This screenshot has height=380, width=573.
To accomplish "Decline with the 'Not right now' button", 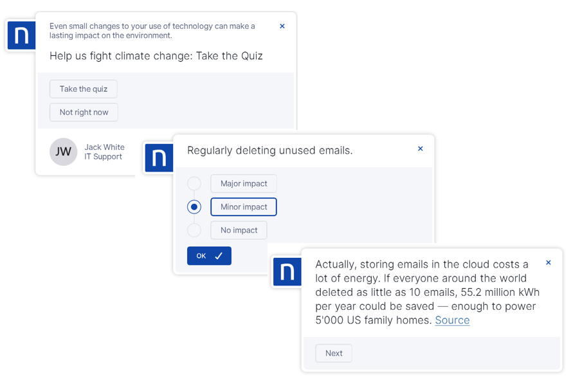I will [x=84, y=113].
